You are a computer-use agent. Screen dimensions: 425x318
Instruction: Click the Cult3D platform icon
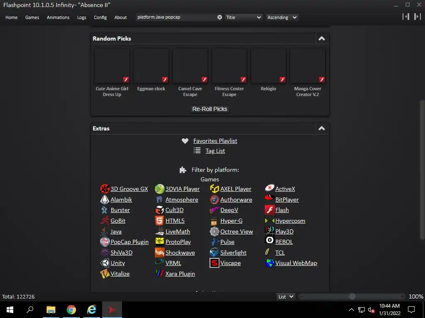[159, 210]
